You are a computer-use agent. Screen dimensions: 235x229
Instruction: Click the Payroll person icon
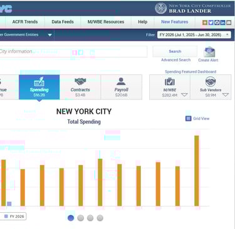click(x=121, y=81)
